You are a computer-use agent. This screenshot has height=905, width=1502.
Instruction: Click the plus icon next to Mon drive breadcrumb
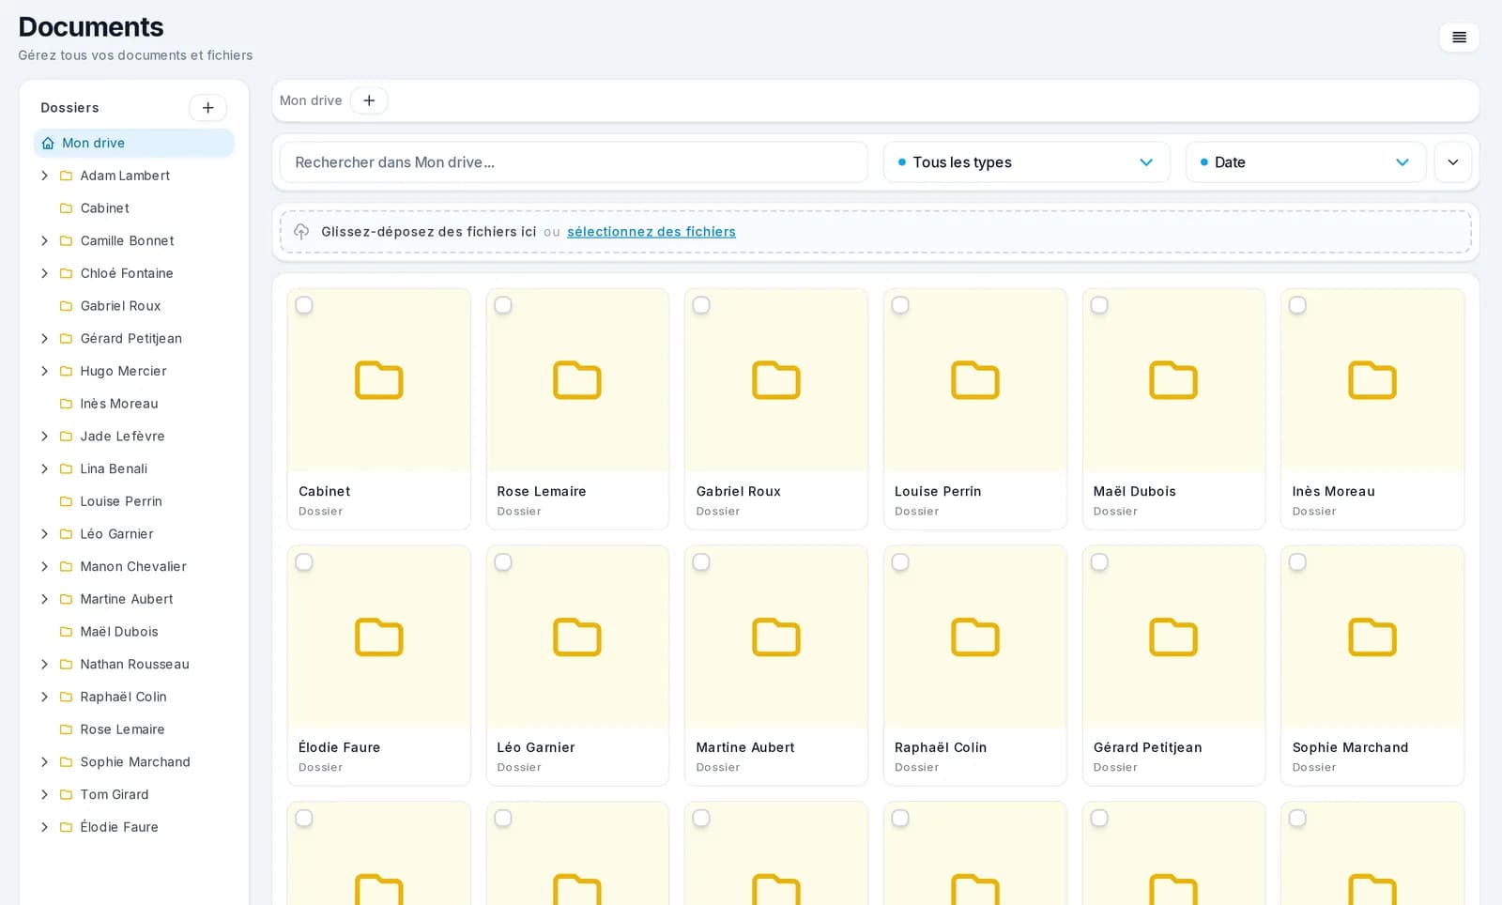coord(369,100)
